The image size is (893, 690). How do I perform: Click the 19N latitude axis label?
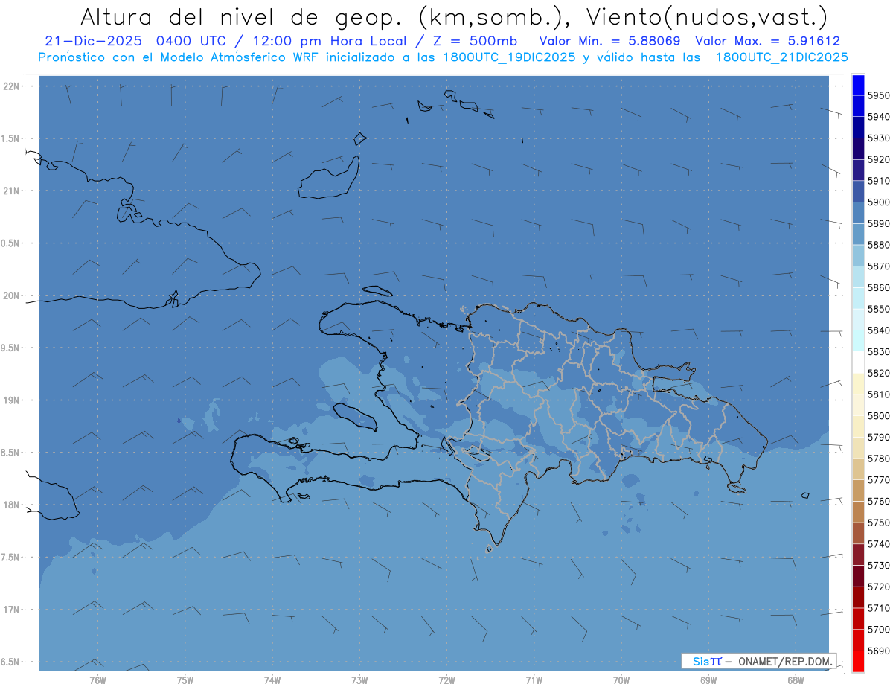click(11, 400)
